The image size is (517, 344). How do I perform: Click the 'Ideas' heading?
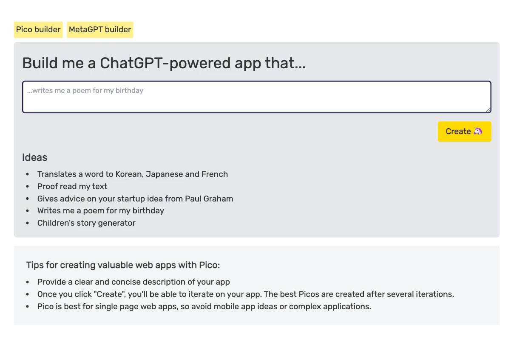point(34,157)
